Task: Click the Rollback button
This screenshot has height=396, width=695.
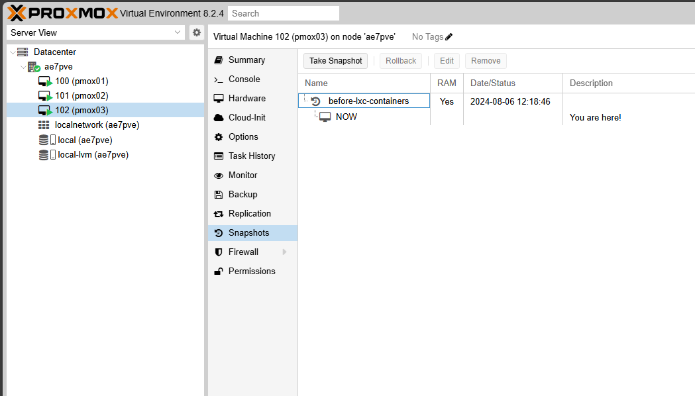Action: coord(401,61)
